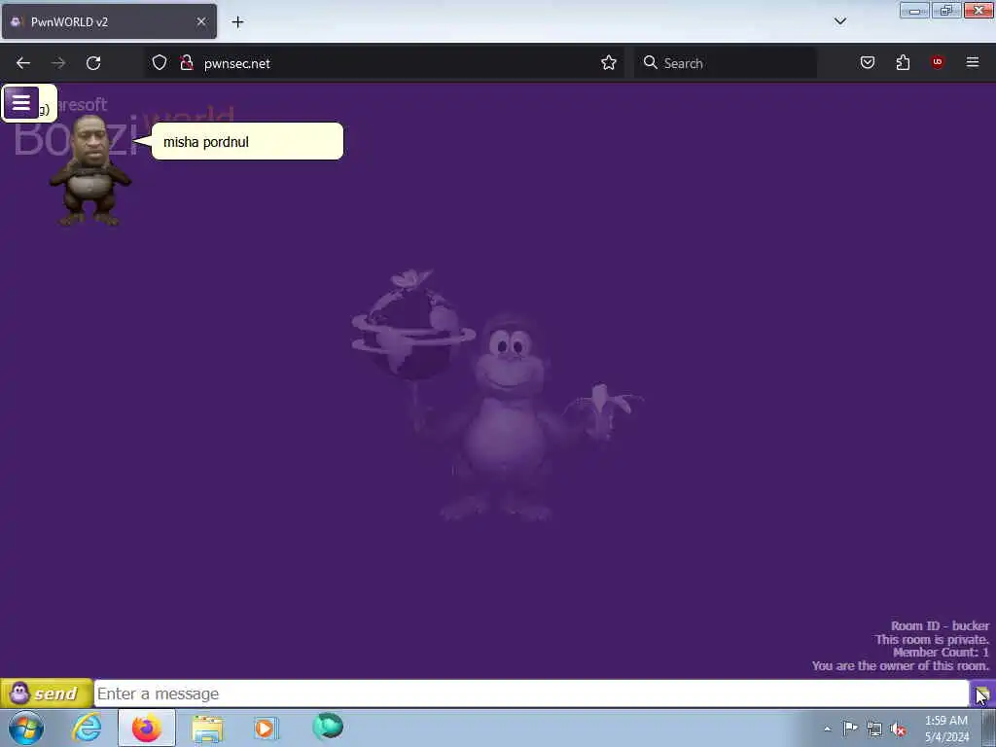
Task: Focus the 'Enter a message' input field
Action: pyautogui.click(x=532, y=694)
